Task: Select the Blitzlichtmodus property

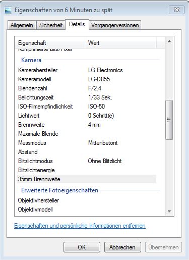Action: pyautogui.click(x=35, y=161)
